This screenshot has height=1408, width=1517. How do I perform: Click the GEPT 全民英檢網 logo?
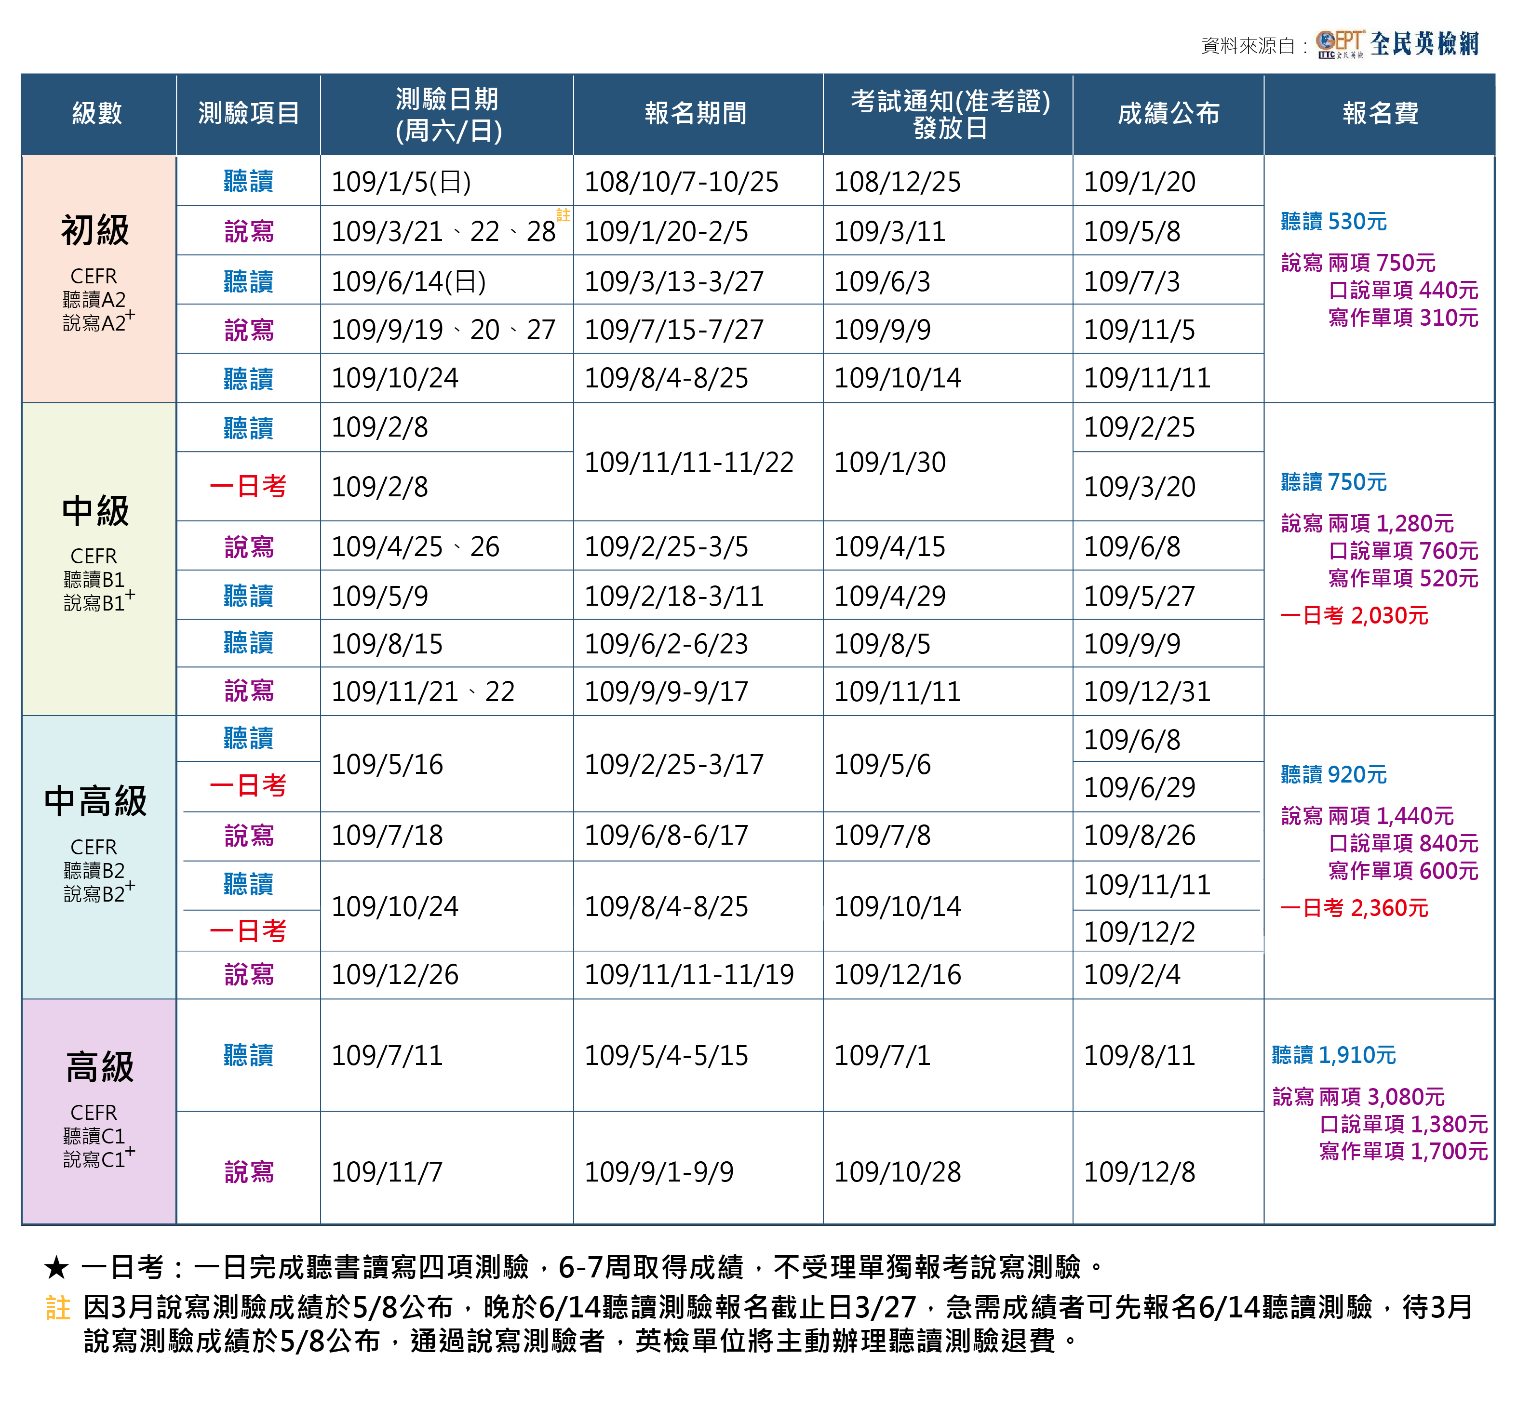tap(1397, 44)
